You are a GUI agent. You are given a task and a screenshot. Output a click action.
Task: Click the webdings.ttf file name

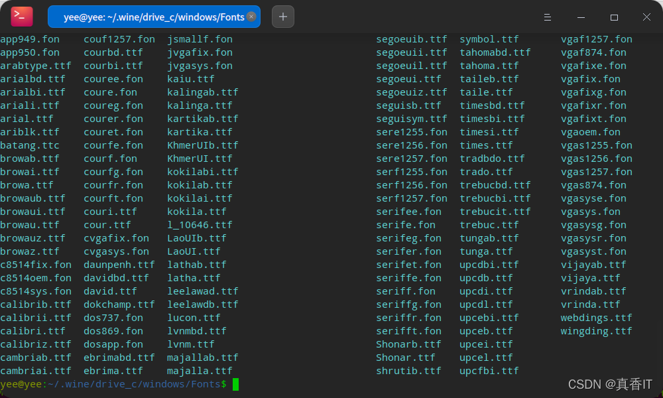[x=597, y=318]
